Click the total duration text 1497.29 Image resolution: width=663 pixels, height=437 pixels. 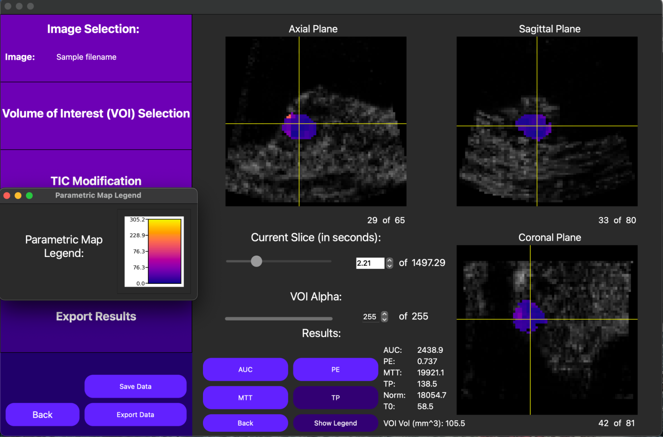click(429, 263)
